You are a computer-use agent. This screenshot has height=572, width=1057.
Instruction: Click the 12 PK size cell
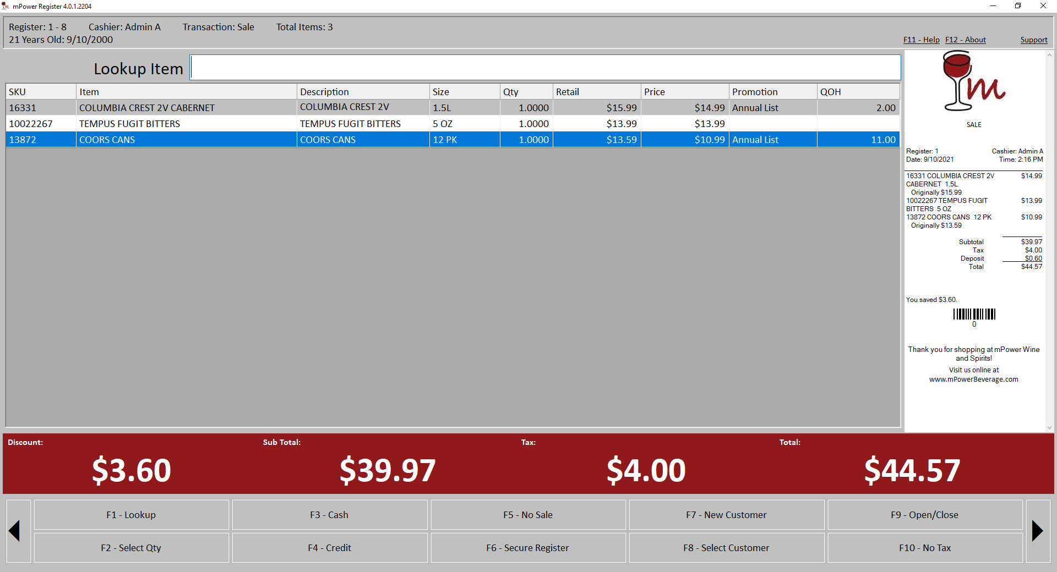(x=465, y=140)
